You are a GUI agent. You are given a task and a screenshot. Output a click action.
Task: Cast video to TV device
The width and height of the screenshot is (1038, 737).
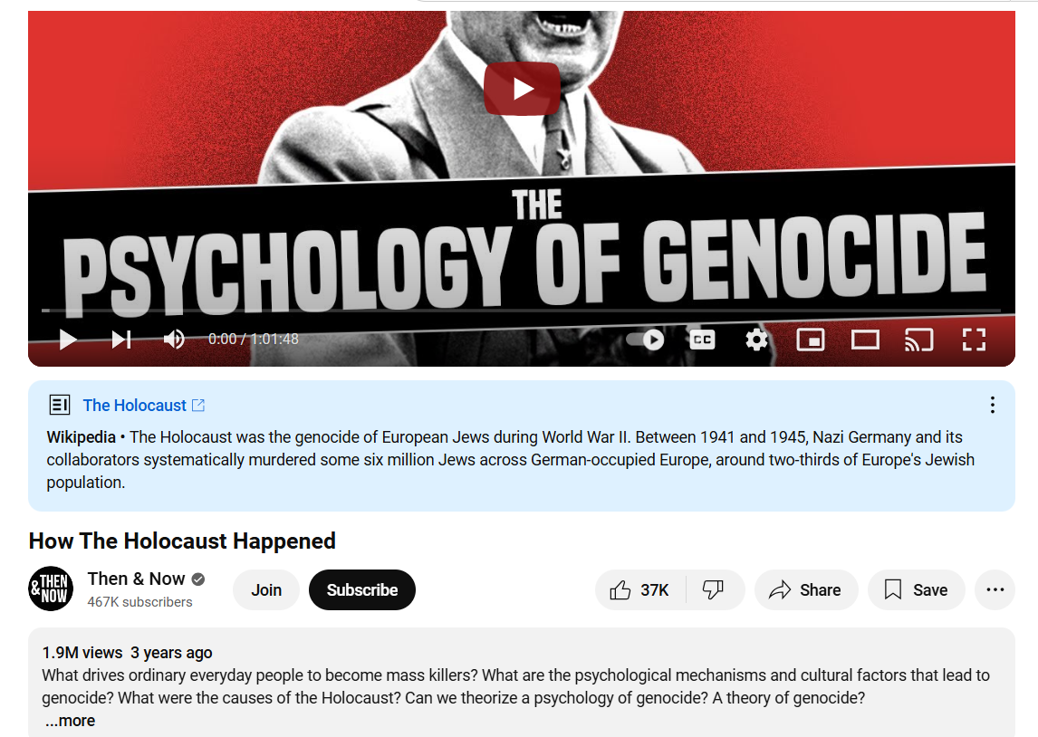click(x=918, y=340)
